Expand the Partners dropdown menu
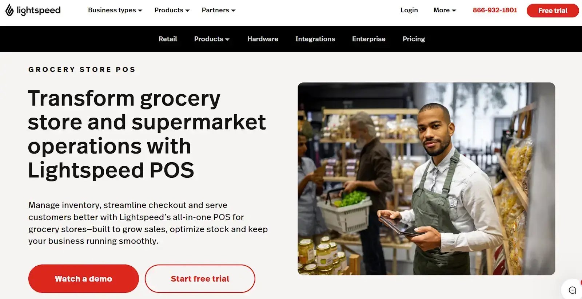The width and height of the screenshot is (582, 299). pyautogui.click(x=219, y=10)
